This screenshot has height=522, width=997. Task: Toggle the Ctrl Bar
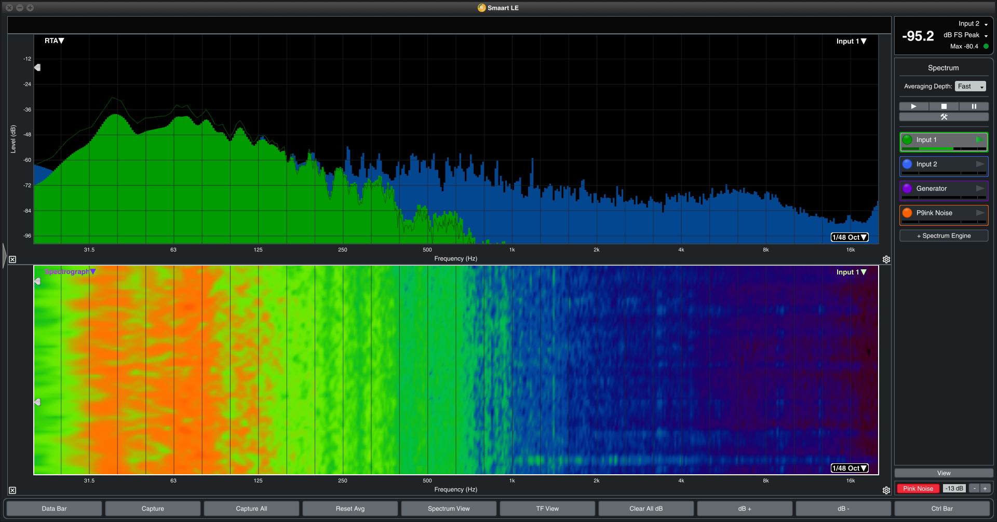click(942, 509)
